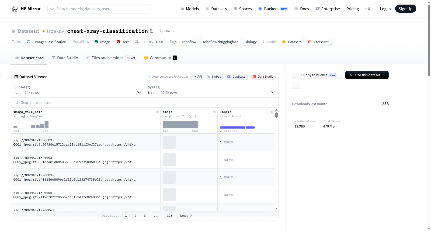
Task: Click the trpakov user avatar icon
Action: pyautogui.click(x=44, y=31)
